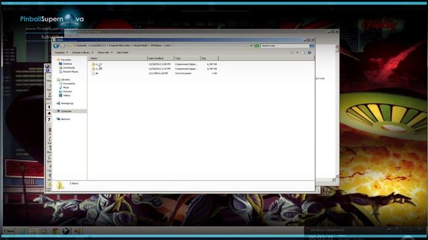Open Network in navigation pane
The image size is (428, 240).
click(64, 119)
